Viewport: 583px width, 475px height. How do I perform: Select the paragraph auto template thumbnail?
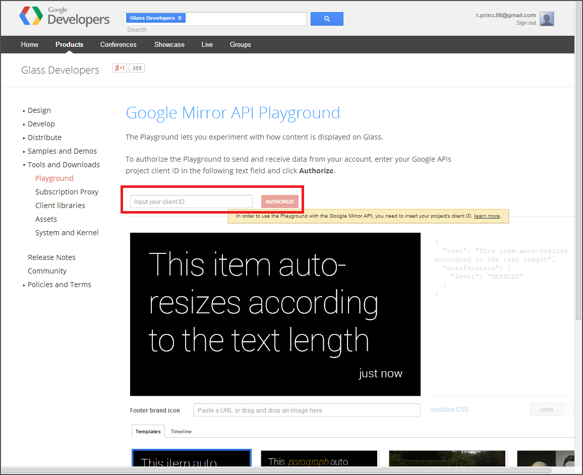click(x=319, y=458)
